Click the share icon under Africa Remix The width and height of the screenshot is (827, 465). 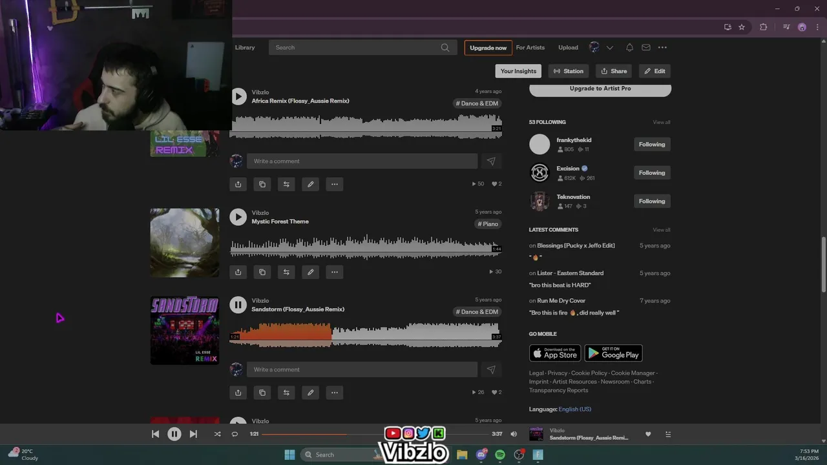point(238,184)
